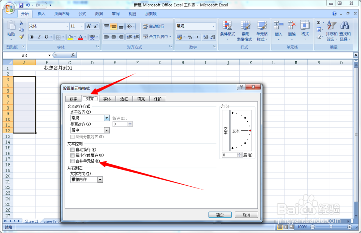The height and width of the screenshot is (233, 361).
Task: Apply the red font color
Action: coord(81,37)
